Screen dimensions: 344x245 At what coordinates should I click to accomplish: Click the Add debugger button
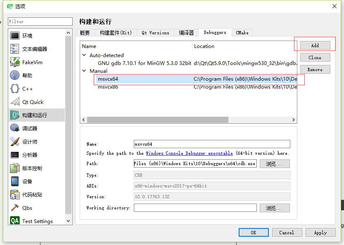[x=315, y=46]
